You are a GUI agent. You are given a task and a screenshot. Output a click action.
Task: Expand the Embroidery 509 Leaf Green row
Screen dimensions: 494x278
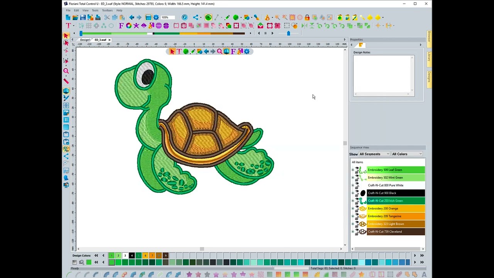coord(353,170)
